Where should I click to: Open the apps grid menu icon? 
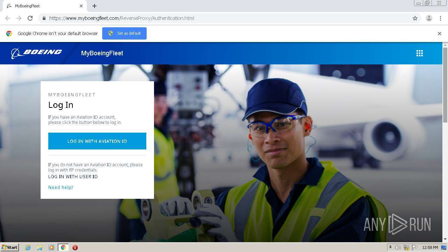pyautogui.click(x=419, y=53)
